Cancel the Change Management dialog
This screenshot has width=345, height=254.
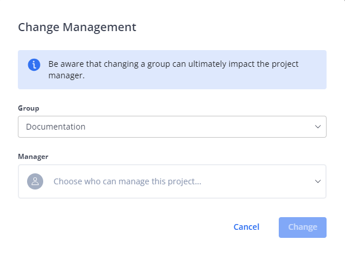click(x=247, y=227)
